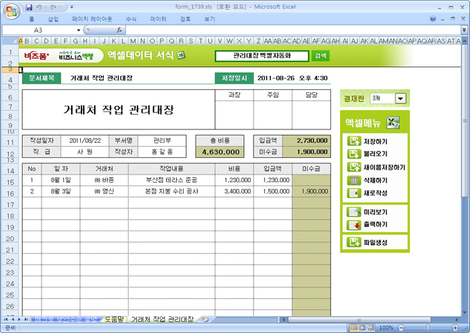The height and width of the screenshot is (333, 470).
Task: Click the Office button orb
Action: pos(11,11)
